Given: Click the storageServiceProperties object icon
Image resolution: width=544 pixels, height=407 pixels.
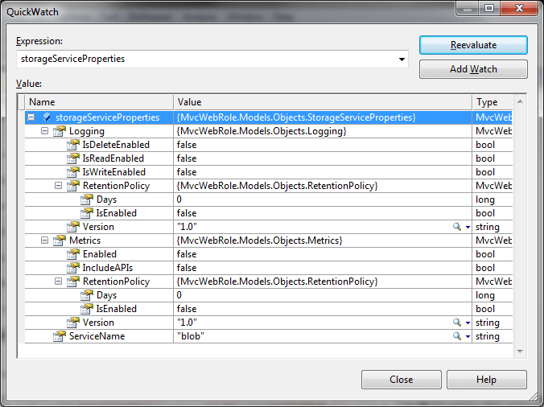Looking at the screenshot, I should click(47, 117).
